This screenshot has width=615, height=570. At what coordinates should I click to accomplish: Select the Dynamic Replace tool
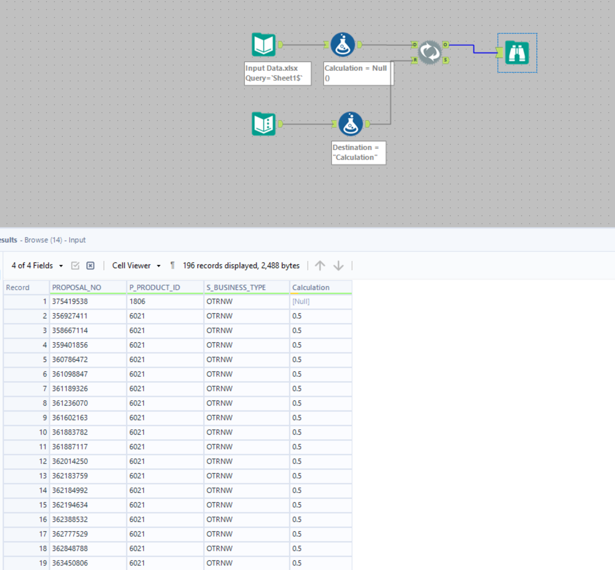point(429,52)
